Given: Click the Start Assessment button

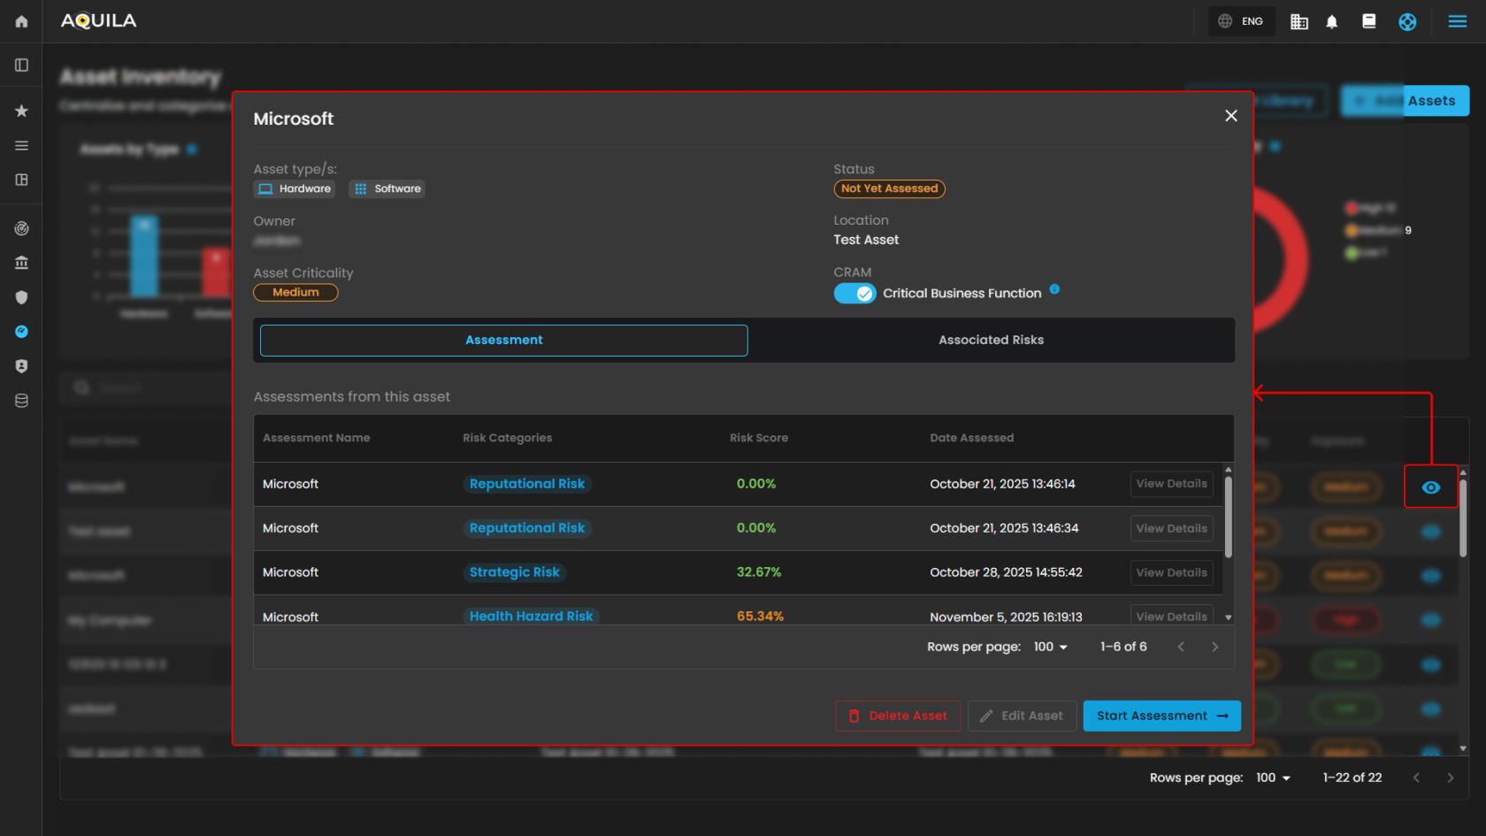Looking at the screenshot, I should (1161, 716).
